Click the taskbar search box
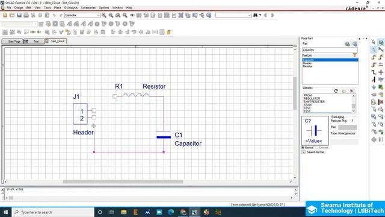This screenshot has width=385, height=217. click(x=53, y=212)
